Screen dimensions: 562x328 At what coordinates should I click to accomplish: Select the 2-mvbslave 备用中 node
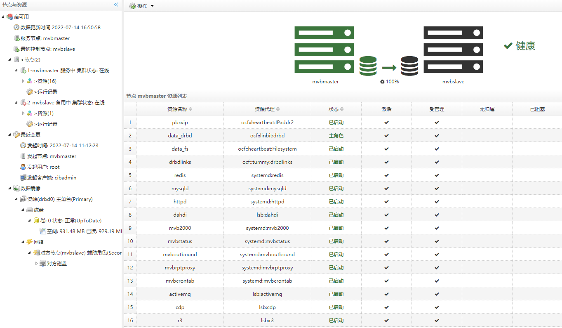point(66,103)
